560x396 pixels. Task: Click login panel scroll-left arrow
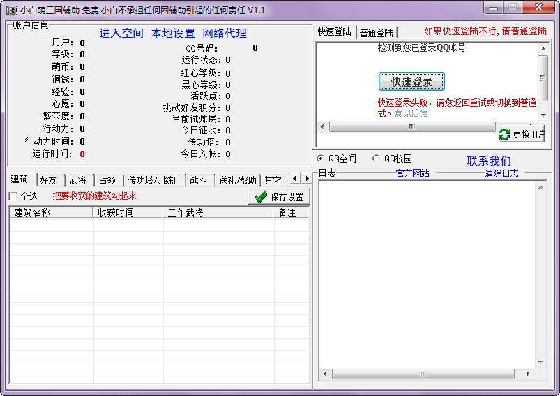click(322, 126)
